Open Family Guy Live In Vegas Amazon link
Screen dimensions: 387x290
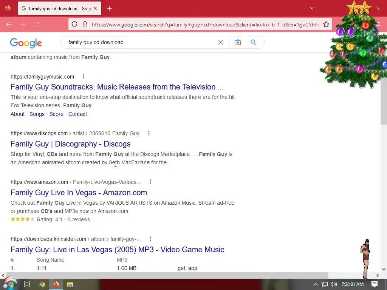pos(79,193)
